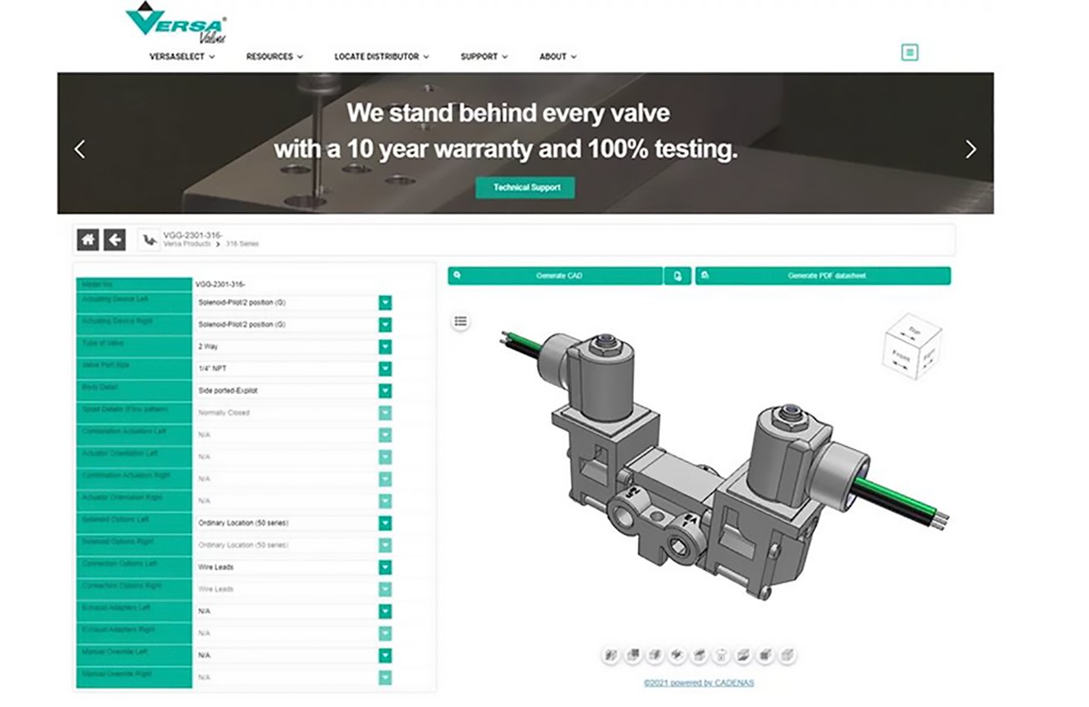Image resolution: width=1089 pixels, height=707 pixels.
Task: Click the home icon above the configurator
Action: [x=87, y=239]
